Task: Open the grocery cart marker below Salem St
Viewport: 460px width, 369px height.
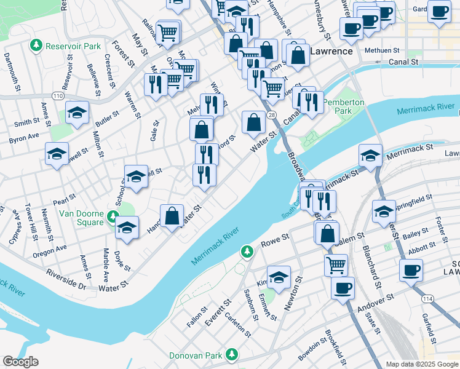Action: coord(336,266)
